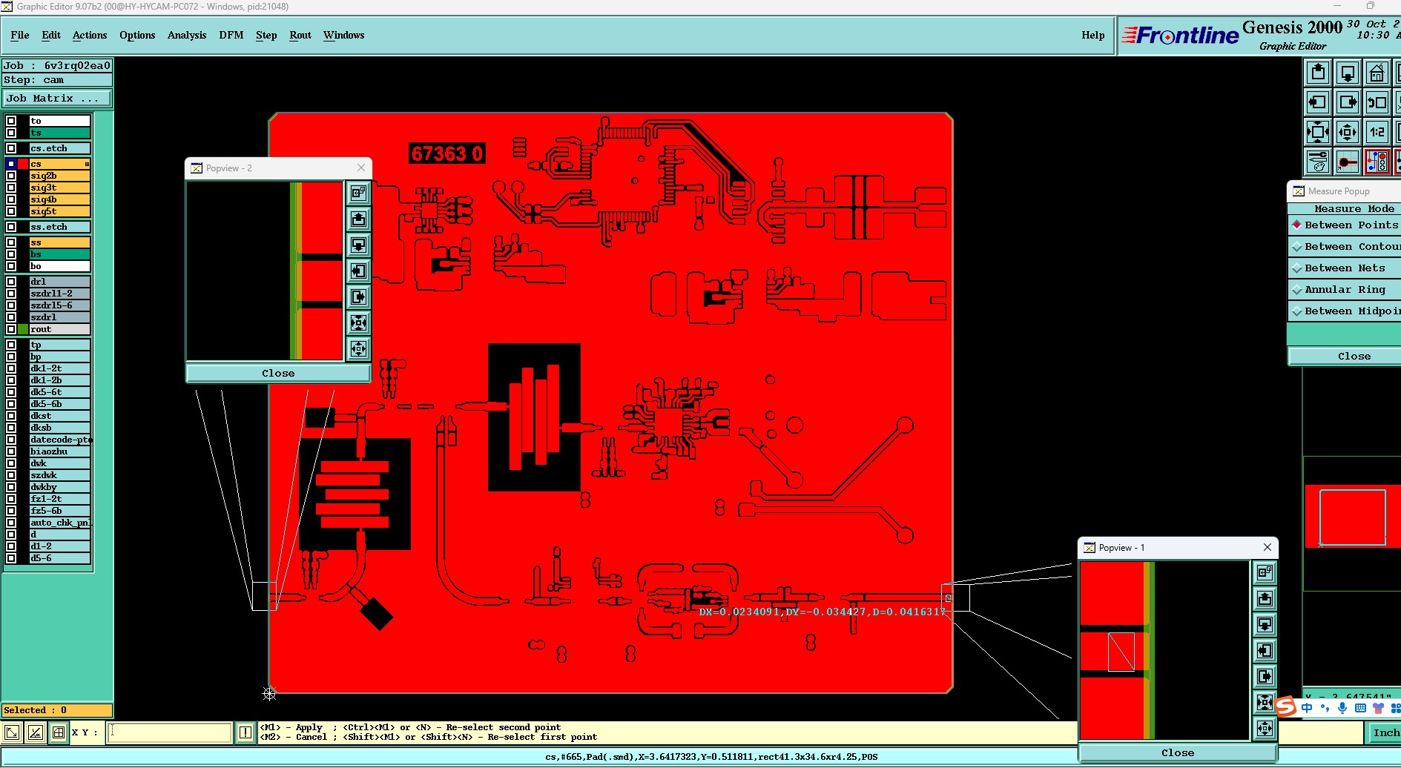Open the Actions menu
Screen dimensions: 1401x768
90,35
